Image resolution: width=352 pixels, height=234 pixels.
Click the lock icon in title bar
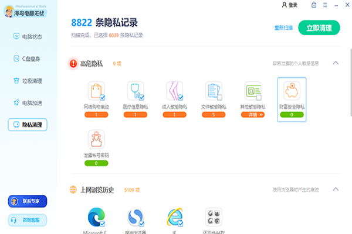click(314, 5)
